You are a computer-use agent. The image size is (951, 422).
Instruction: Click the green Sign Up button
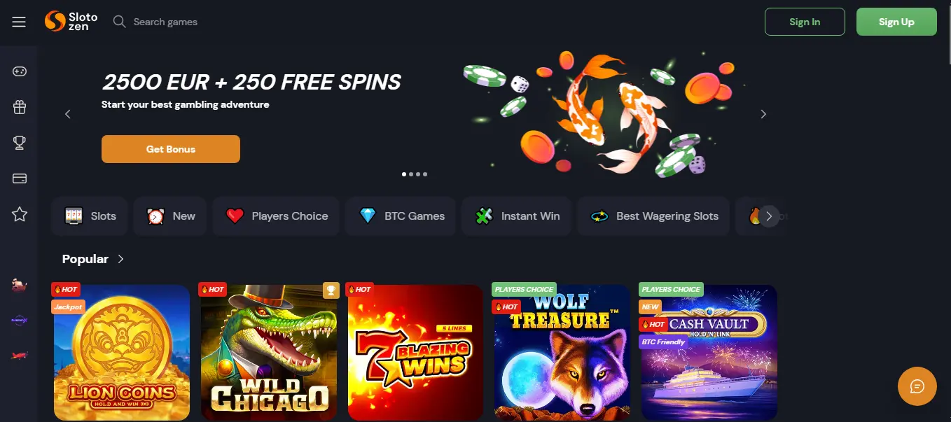[896, 22]
